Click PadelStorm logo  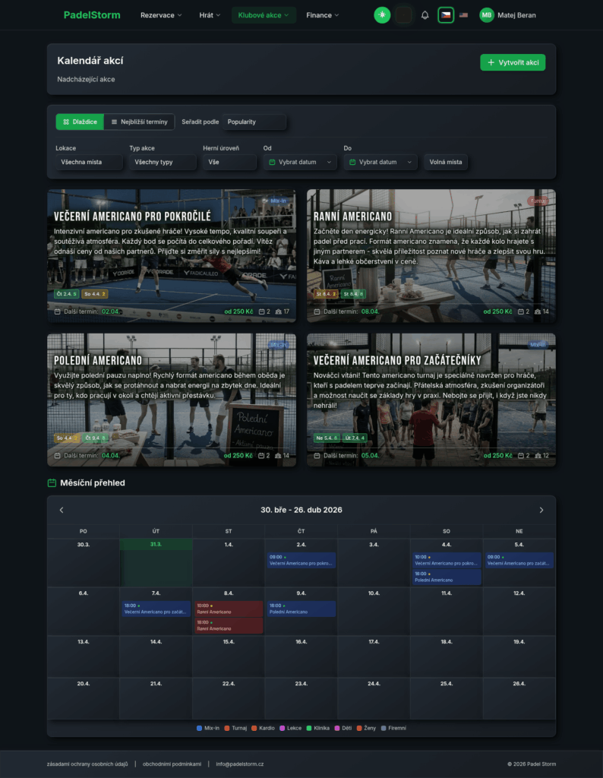click(x=92, y=15)
